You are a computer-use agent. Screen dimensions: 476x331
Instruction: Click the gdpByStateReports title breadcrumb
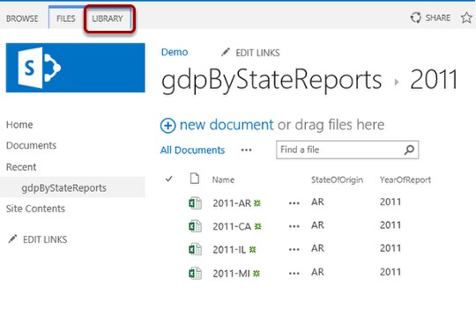pyautogui.click(x=271, y=80)
